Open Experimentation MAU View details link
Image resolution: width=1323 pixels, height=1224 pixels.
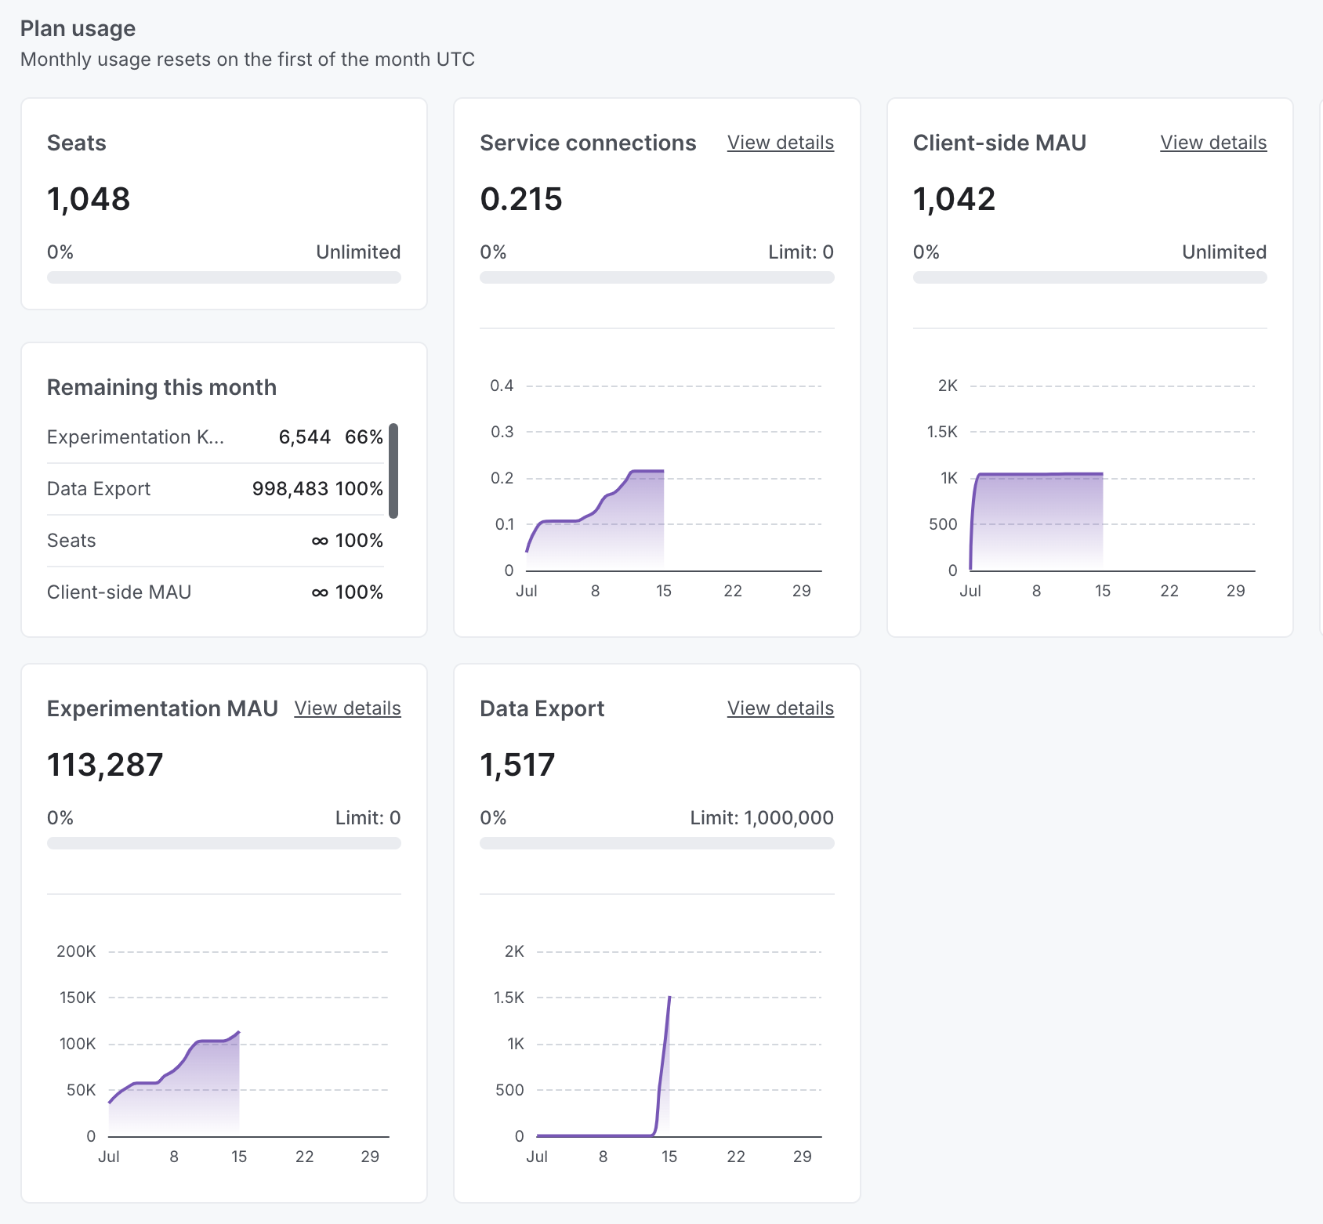tap(347, 708)
